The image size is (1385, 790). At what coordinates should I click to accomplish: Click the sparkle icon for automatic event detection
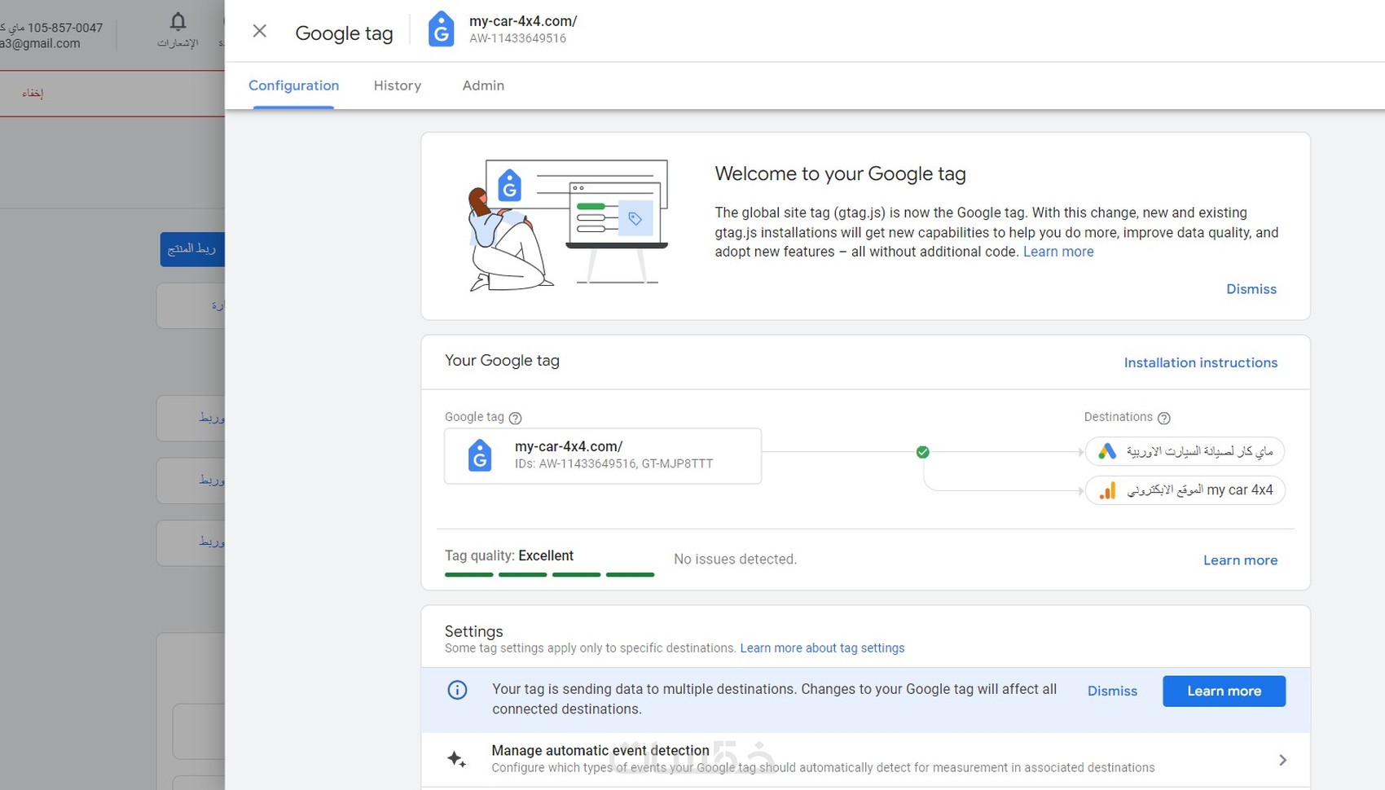click(x=456, y=759)
